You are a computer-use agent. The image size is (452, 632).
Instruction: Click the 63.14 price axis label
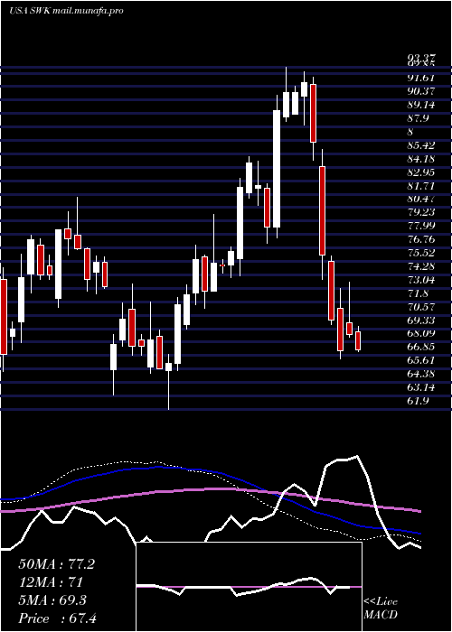(x=421, y=387)
